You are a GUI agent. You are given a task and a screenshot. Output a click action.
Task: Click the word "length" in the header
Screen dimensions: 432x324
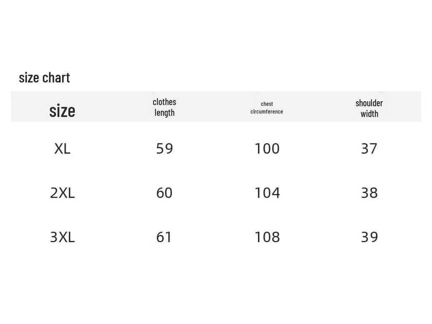tap(165, 113)
